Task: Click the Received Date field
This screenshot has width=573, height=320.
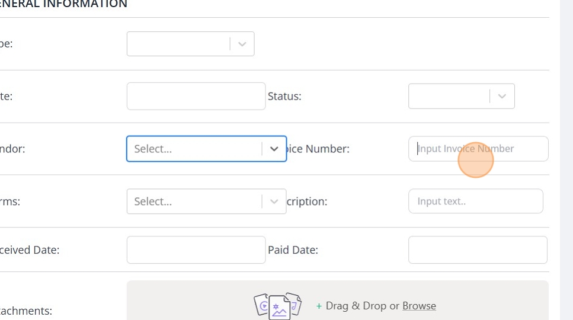Action: point(196,250)
